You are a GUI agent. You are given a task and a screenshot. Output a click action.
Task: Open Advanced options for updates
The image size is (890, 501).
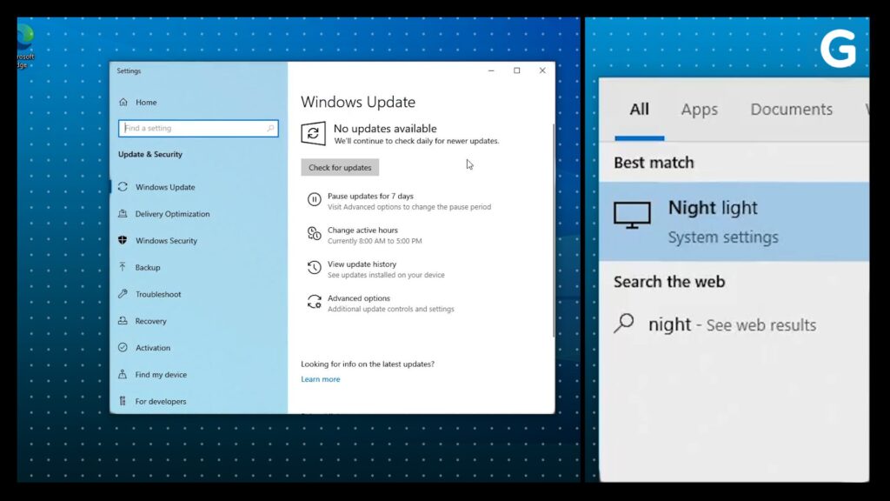358,298
